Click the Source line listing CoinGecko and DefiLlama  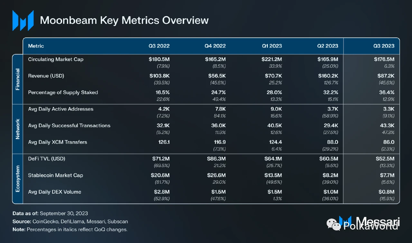pos(70,221)
